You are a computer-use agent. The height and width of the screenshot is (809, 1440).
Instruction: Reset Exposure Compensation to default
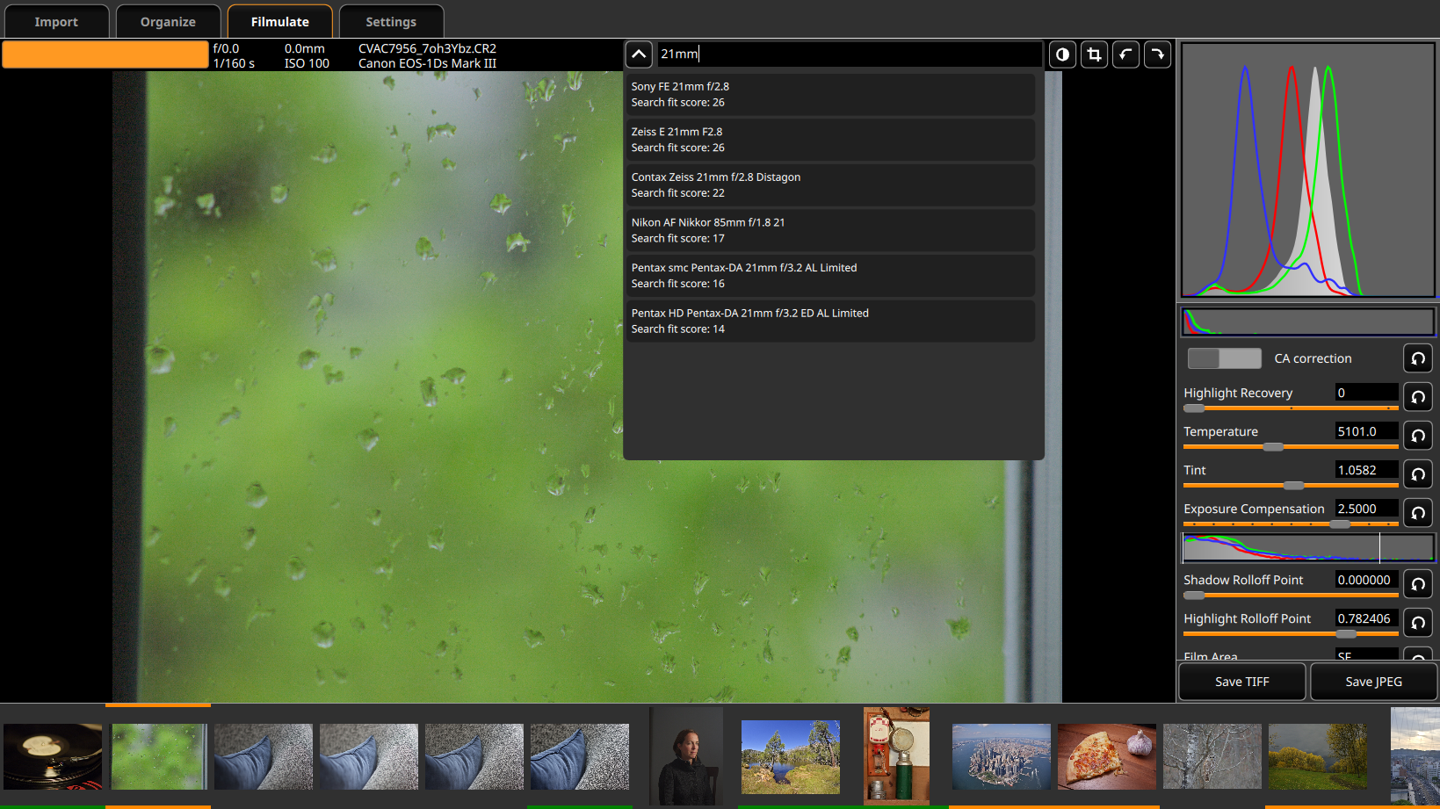[1417, 513]
